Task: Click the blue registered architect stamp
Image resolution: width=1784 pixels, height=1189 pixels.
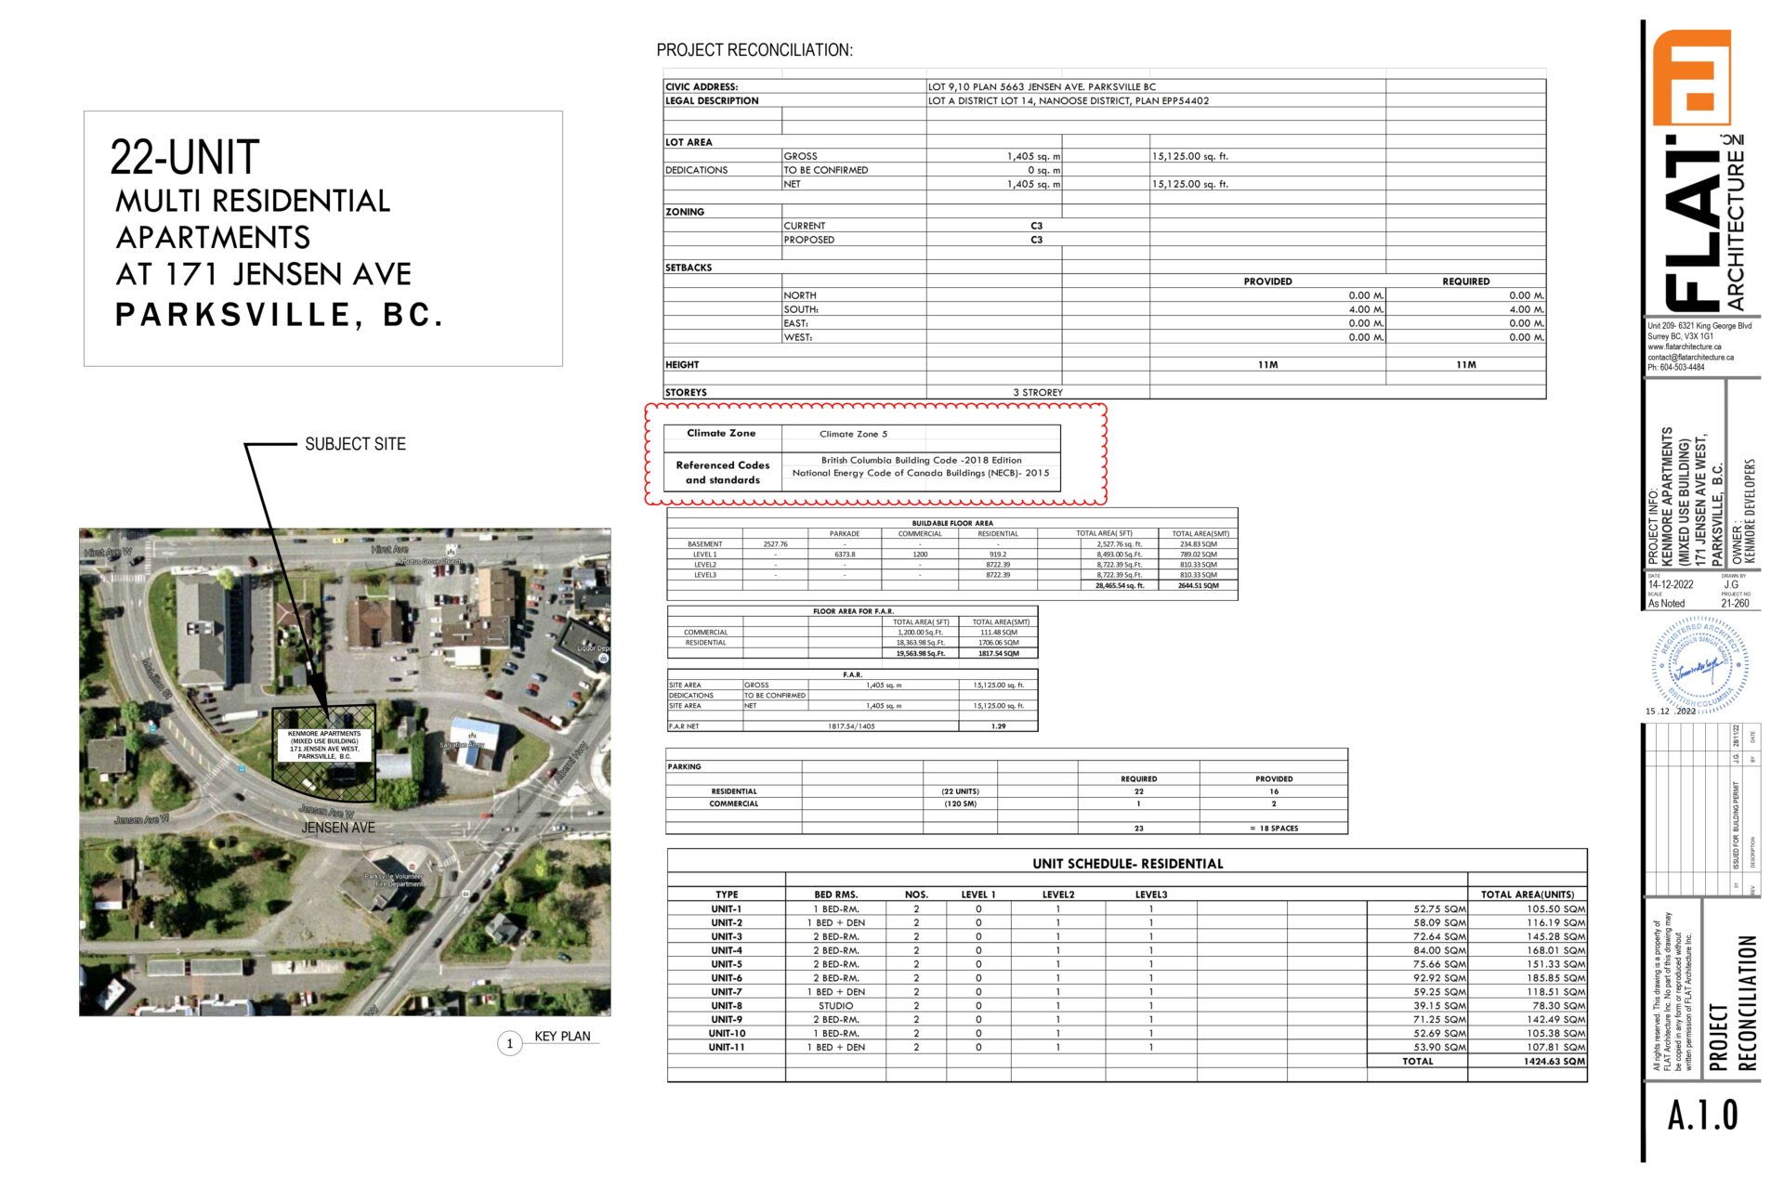Action: [1699, 666]
